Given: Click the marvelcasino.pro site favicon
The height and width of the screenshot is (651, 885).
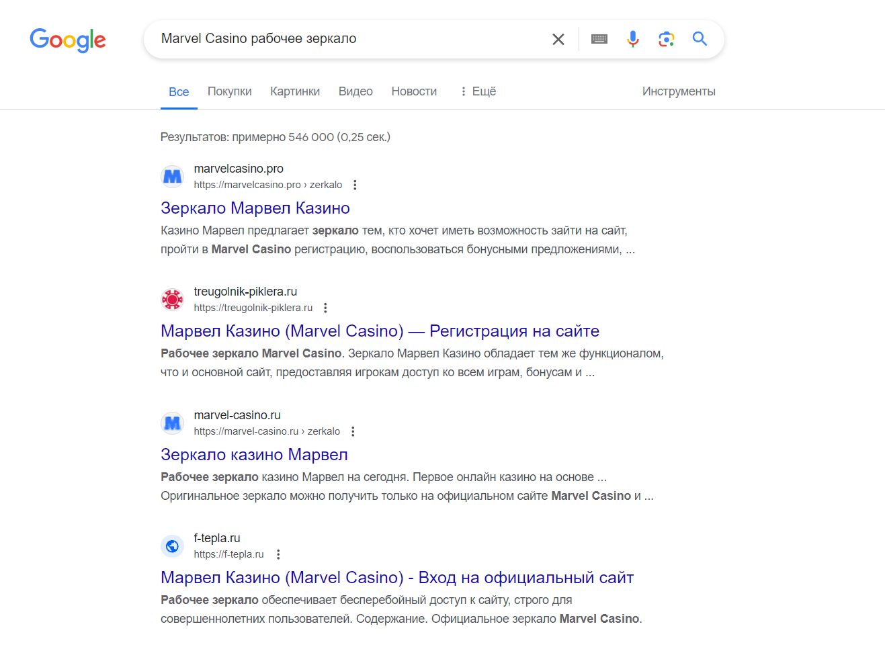Looking at the screenshot, I should [x=173, y=176].
